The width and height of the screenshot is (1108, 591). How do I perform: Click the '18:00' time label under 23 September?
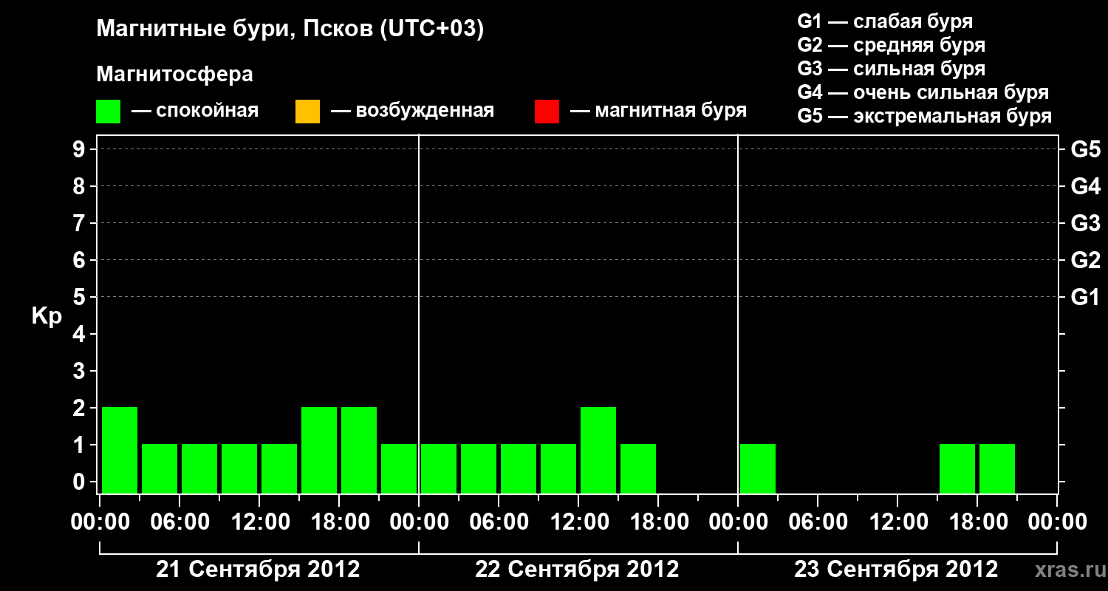[x=977, y=522]
